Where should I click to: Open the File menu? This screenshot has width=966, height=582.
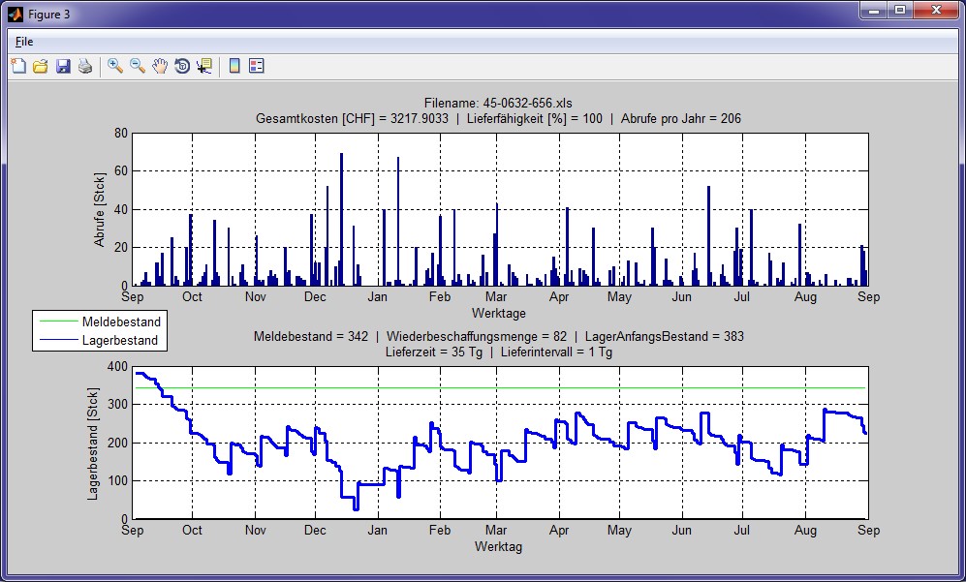click(23, 42)
